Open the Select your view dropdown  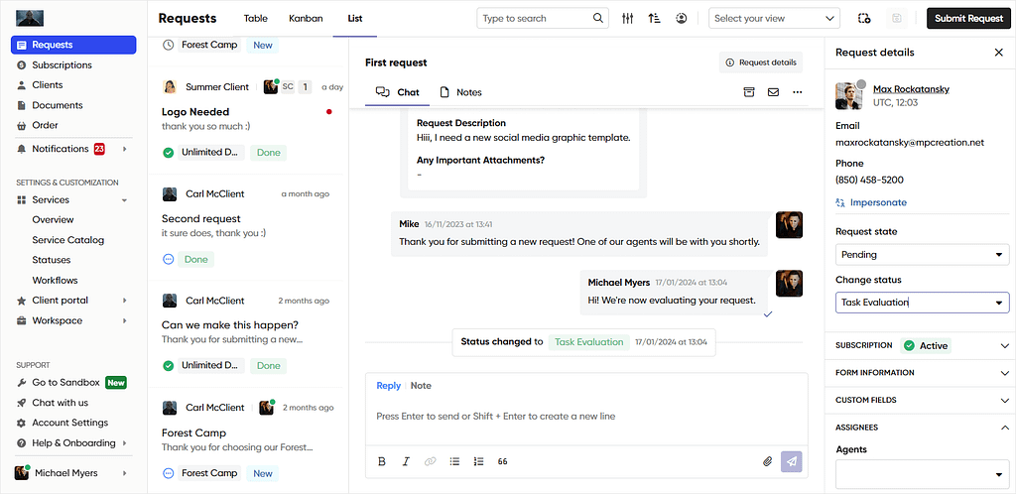774,19
